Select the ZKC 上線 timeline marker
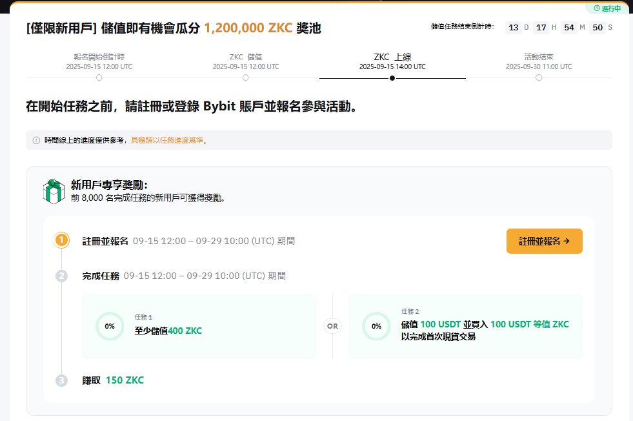Image resolution: width=633 pixels, height=421 pixels. pos(392,78)
